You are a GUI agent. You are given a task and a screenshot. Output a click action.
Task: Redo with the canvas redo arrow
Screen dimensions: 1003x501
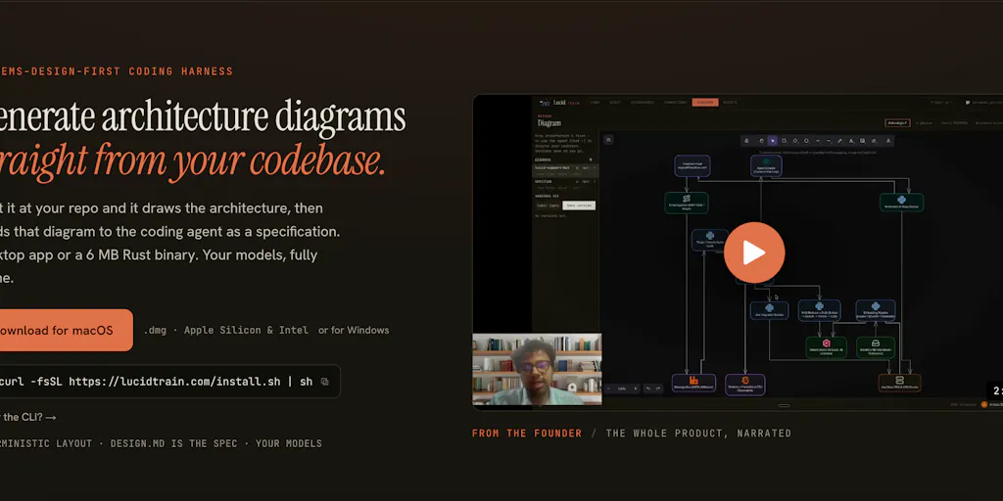[657, 388]
